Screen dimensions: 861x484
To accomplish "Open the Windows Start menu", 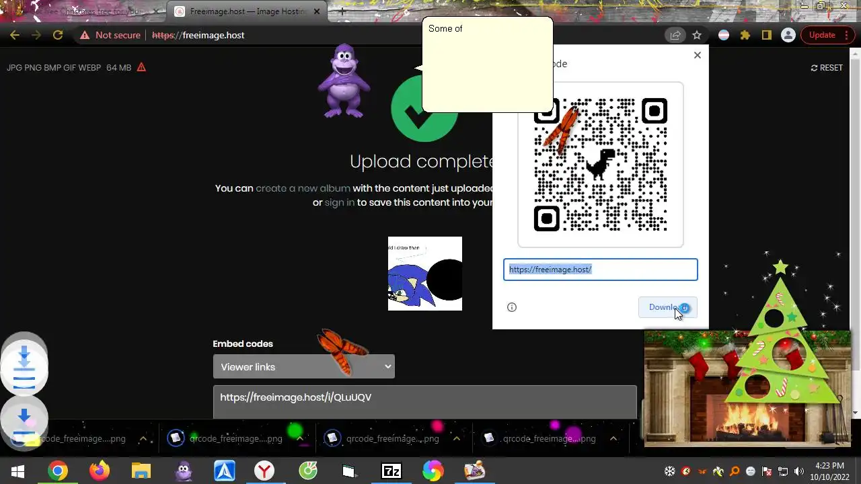I will [18, 471].
